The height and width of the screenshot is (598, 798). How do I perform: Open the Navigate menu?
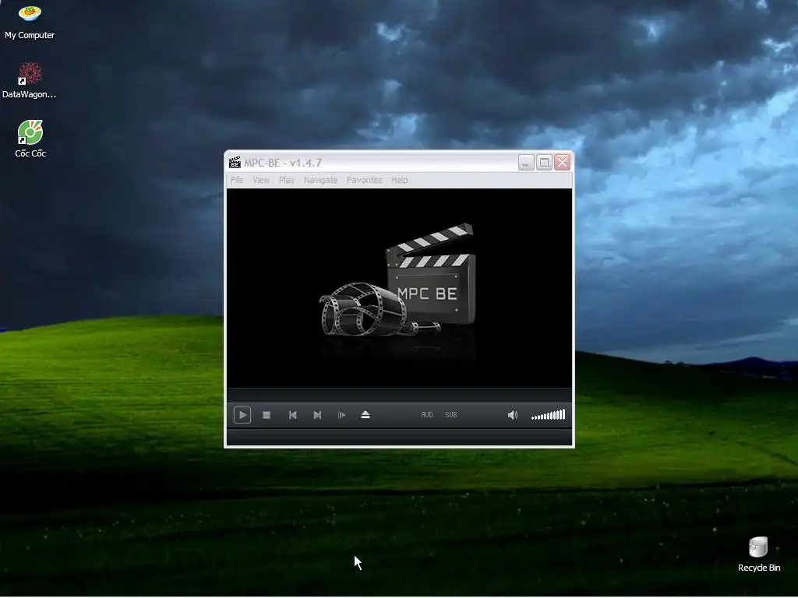pyautogui.click(x=320, y=180)
